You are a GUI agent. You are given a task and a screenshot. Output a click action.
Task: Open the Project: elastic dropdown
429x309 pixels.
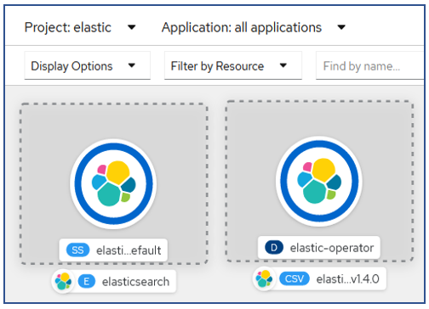(x=80, y=27)
